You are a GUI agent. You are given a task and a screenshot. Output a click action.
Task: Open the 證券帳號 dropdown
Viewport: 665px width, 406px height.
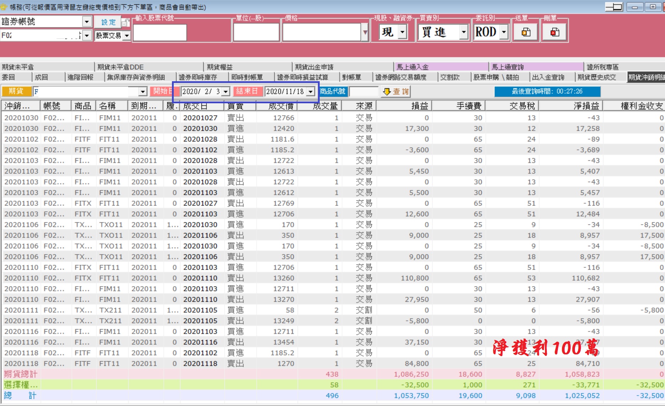coord(87,22)
